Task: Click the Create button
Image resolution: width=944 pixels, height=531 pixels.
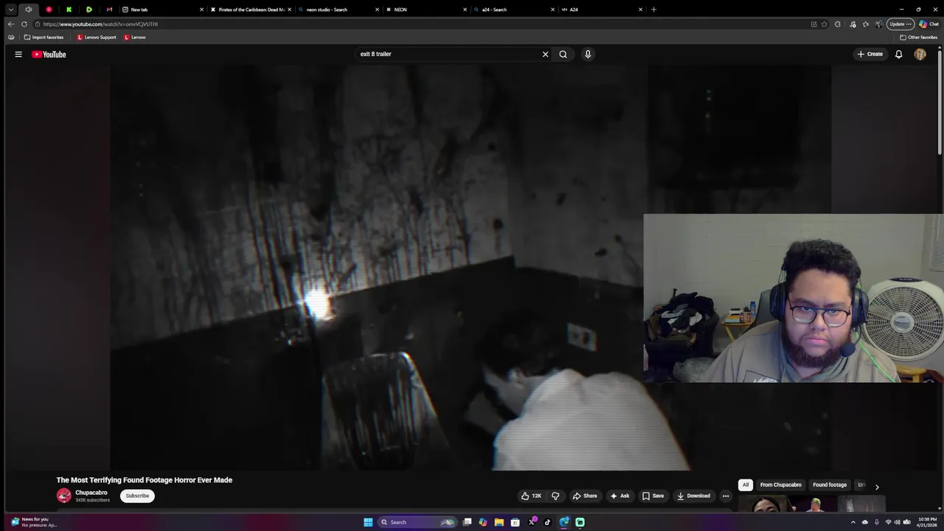Action: 870,54
